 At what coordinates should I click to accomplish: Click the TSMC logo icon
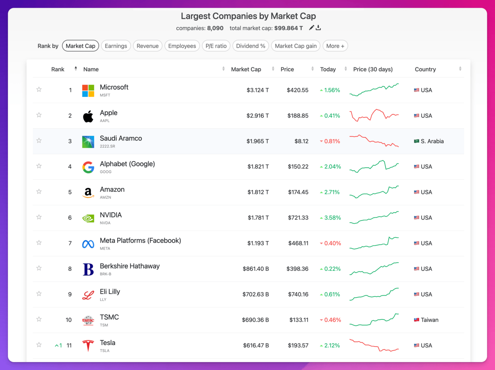(x=88, y=320)
